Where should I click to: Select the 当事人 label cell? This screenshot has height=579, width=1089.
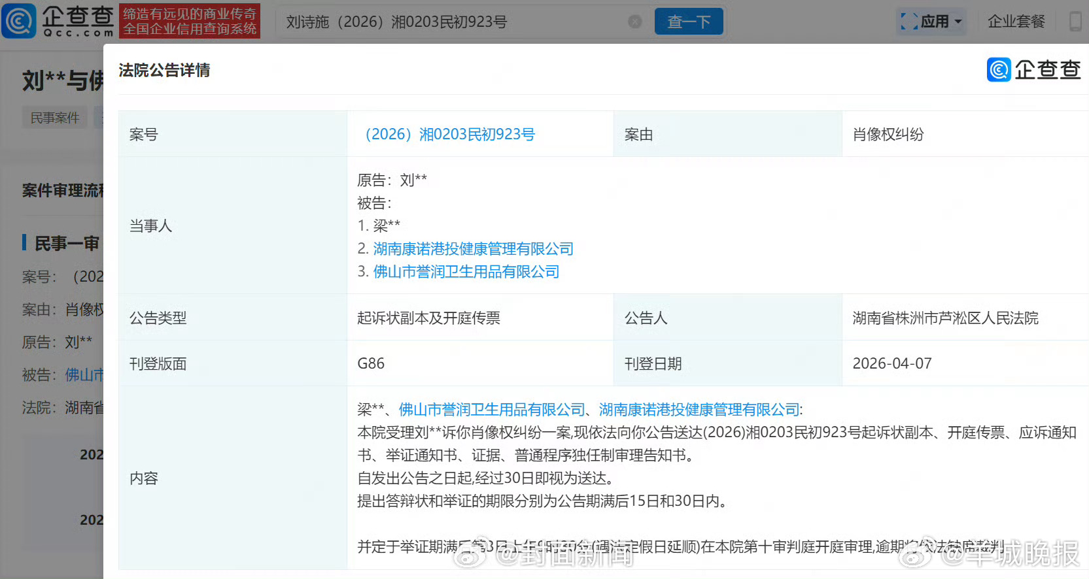click(x=232, y=225)
